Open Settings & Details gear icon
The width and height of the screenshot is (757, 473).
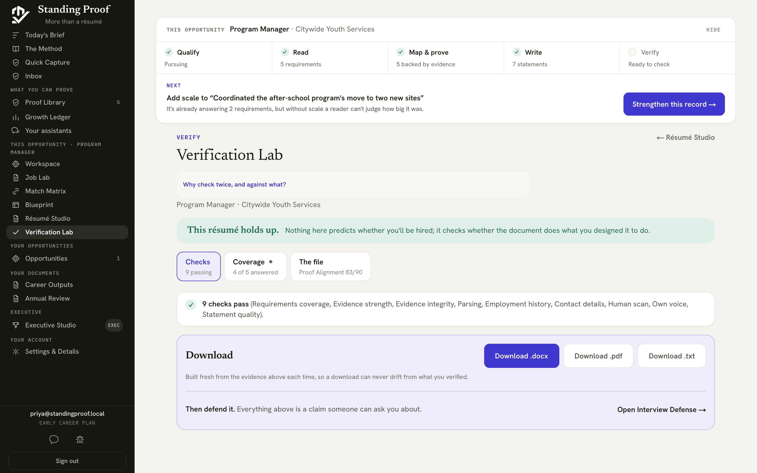[16, 352]
